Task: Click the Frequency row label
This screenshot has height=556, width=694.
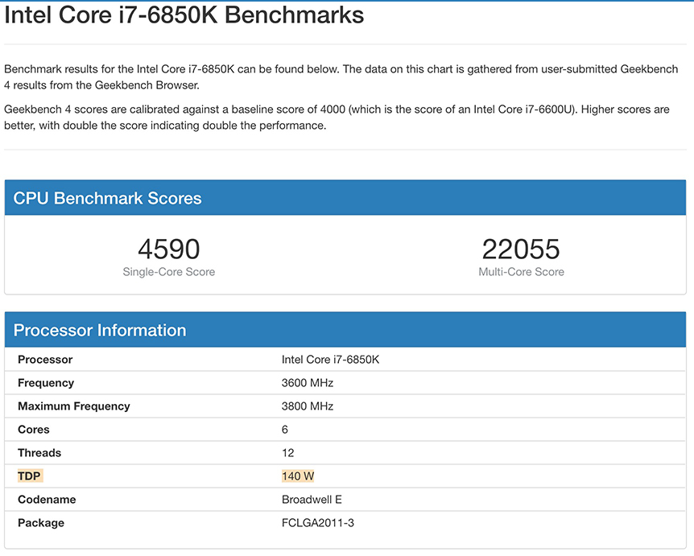Action: click(x=47, y=382)
